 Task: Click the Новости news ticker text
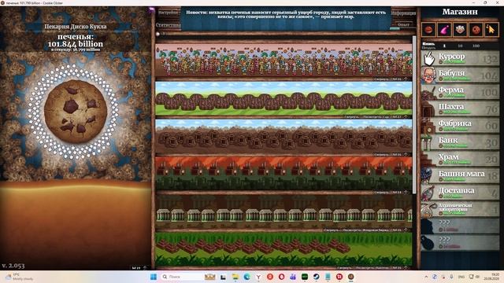(x=286, y=14)
